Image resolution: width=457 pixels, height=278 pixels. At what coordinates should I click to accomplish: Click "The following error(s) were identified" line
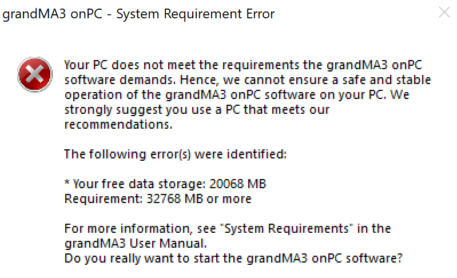click(x=175, y=154)
